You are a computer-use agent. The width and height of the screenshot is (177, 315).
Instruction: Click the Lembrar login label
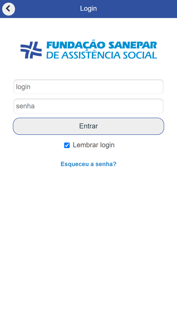[x=94, y=145]
